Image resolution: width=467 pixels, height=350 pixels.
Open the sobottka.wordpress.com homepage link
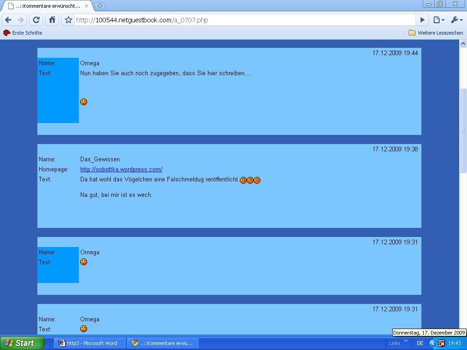click(121, 169)
